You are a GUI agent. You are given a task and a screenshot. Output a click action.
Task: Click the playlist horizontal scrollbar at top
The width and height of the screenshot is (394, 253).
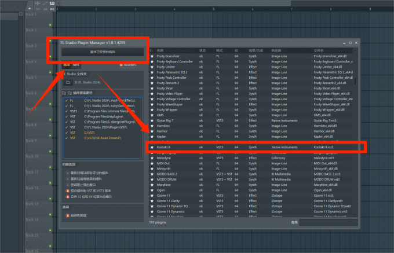176,3
